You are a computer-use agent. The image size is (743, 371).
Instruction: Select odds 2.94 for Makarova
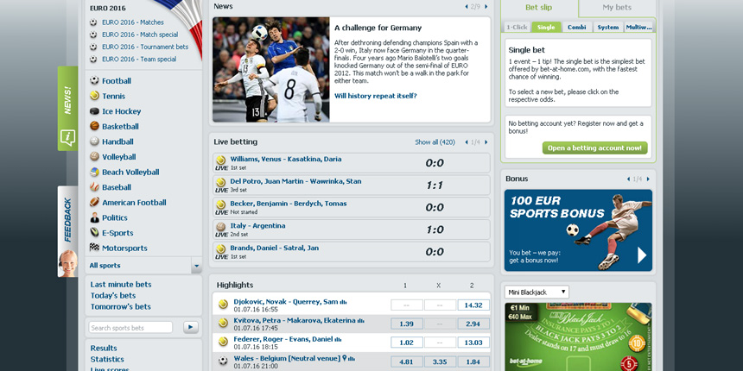(473, 324)
